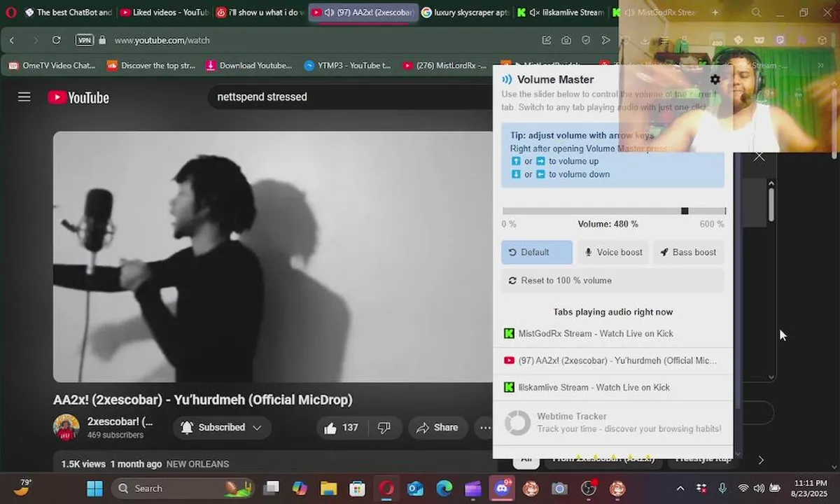This screenshot has height=504, width=840.
Task: Click the video player thumbnail
Action: [x=273, y=257]
